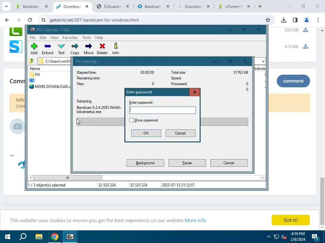The height and width of the screenshot is (243, 325).
Task: Click the Background button in copying dialog
Action: 145,163
